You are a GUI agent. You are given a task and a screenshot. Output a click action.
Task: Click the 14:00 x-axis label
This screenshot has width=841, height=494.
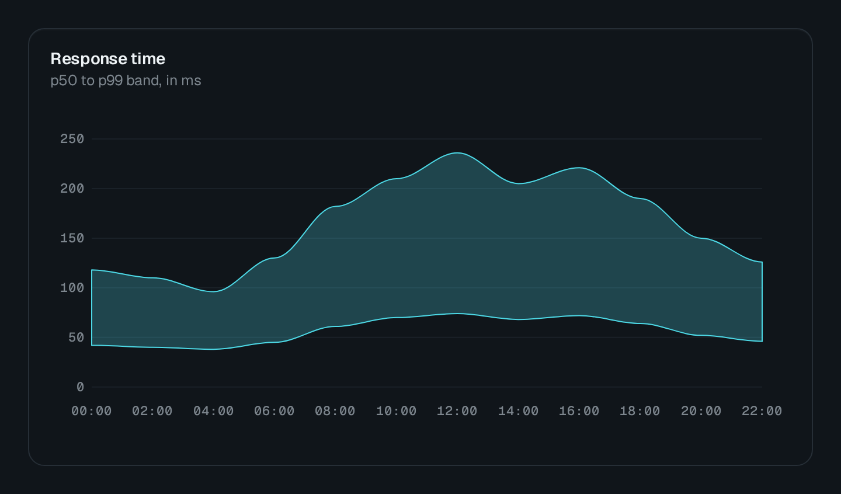point(519,411)
